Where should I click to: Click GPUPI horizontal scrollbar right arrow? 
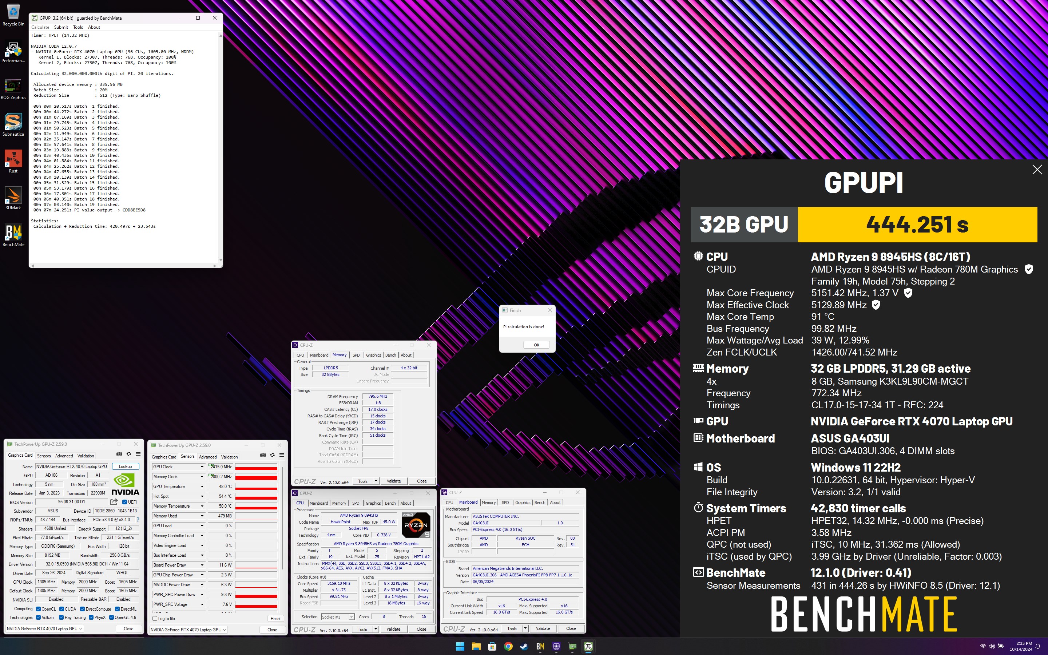pyautogui.click(x=215, y=266)
